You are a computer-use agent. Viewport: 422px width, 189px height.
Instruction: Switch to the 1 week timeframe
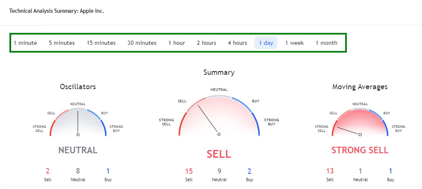click(x=295, y=43)
